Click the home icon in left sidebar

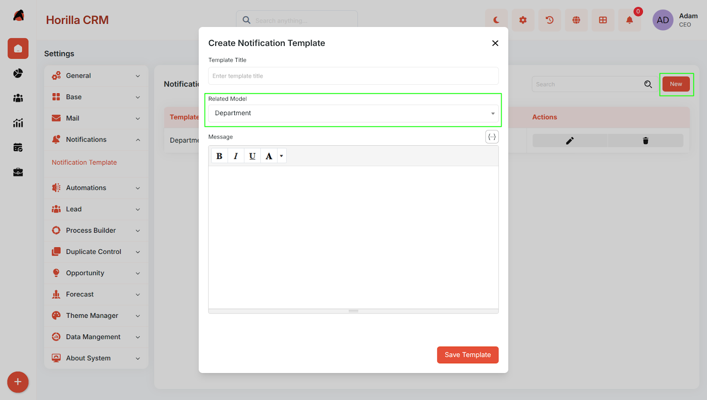(18, 49)
